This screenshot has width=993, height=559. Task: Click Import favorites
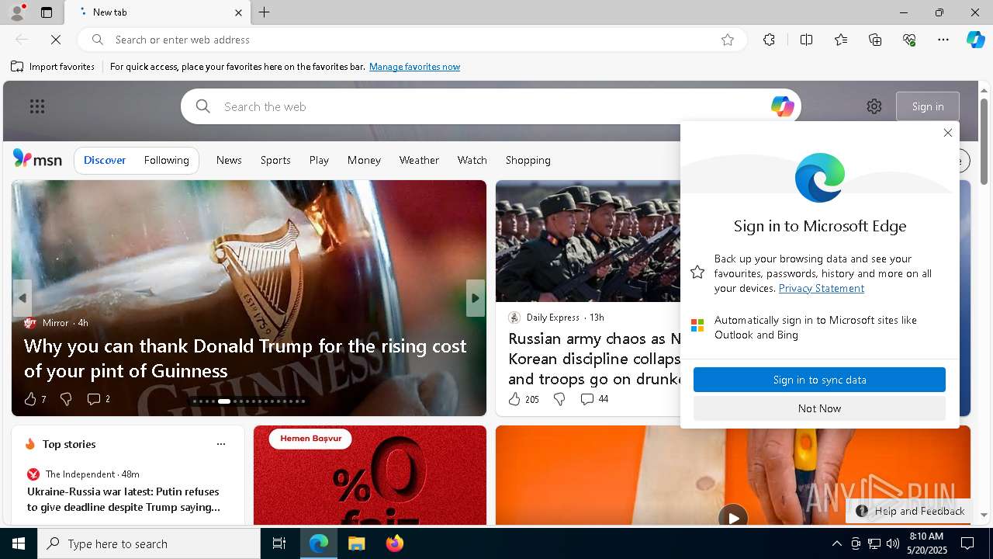coord(53,67)
